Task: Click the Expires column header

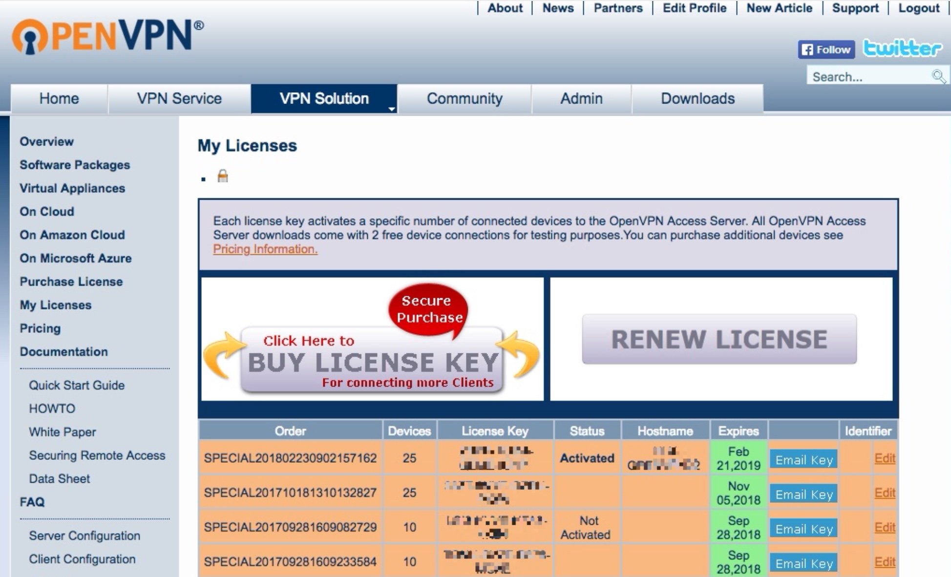Action: pyautogui.click(x=739, y=431)
